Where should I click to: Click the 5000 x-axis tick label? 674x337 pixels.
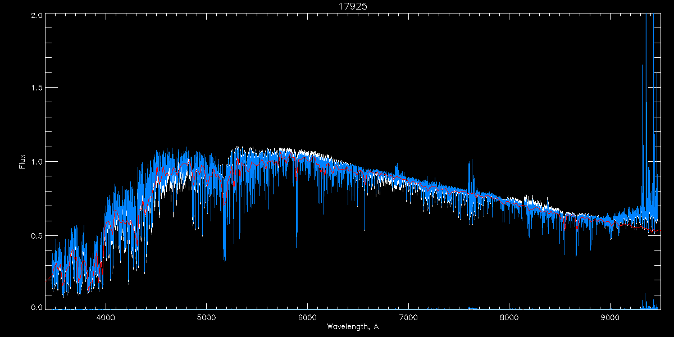[x=206, y=317]
